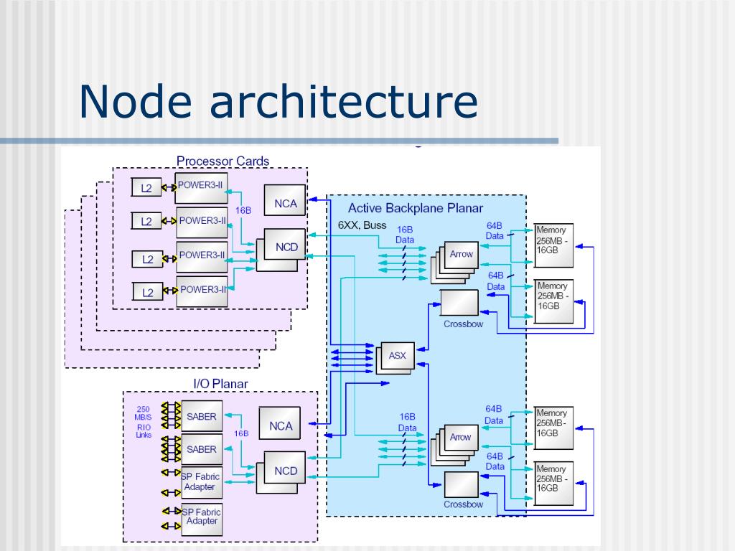The image size is (735, 551).
Task: Select the "I/O Planar" label
Action: (x=220, y=384)
